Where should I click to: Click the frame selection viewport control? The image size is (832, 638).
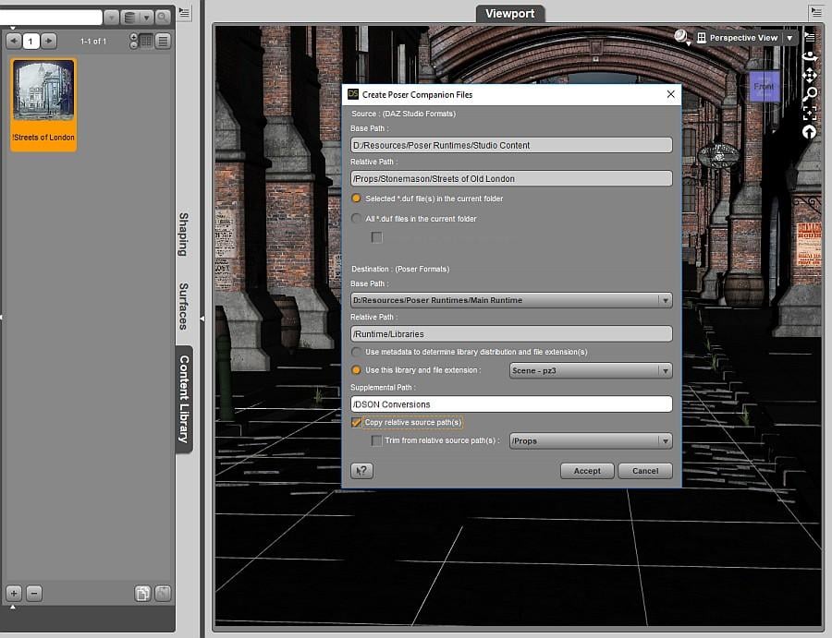click(x=809, y=113)
